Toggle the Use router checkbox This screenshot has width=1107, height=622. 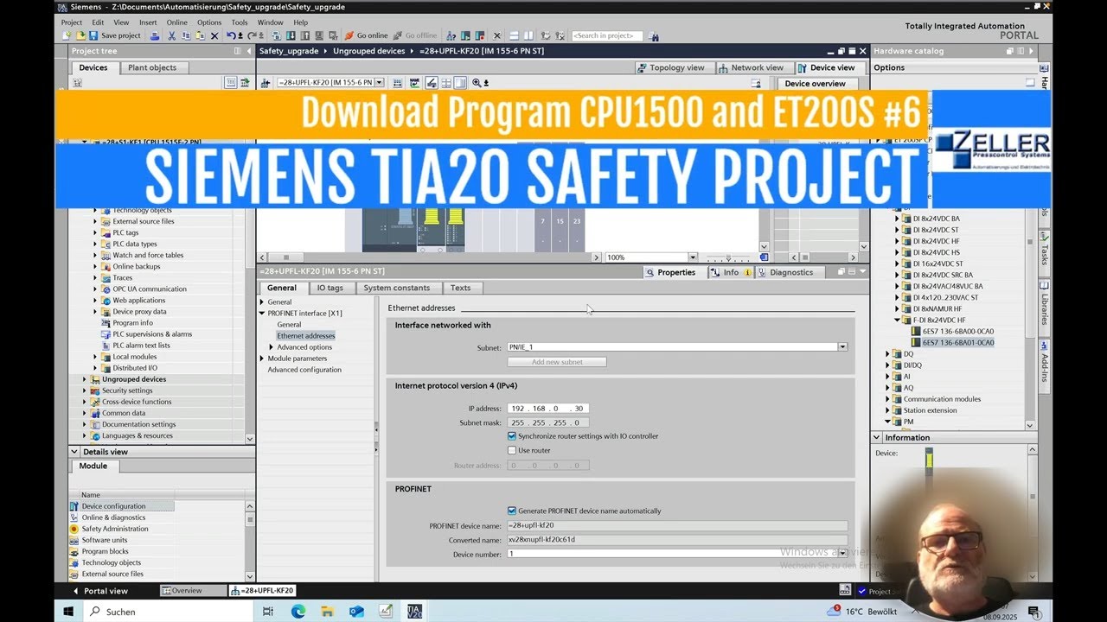[x=512, y=450]
